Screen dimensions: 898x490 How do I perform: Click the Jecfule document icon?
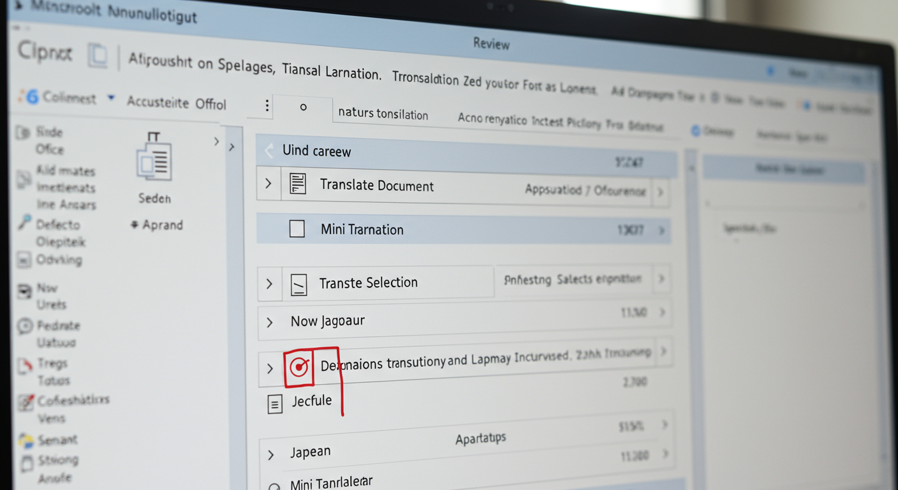[275, 403]
